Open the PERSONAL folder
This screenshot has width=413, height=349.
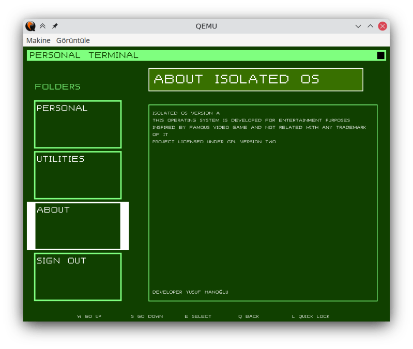point(78,124)
